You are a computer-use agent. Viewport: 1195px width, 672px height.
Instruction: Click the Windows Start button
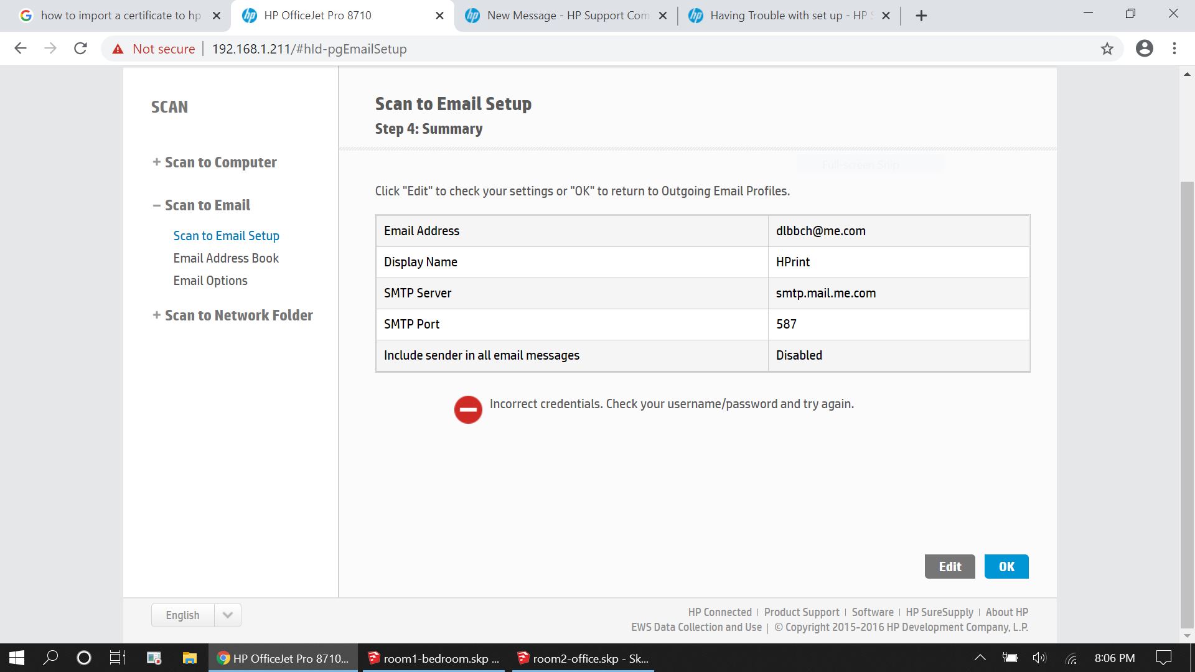pos(15,658)
